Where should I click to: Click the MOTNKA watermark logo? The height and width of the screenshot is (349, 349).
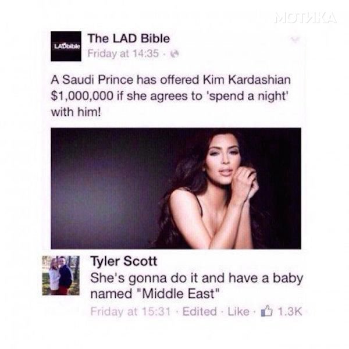(x=305, y=18)
